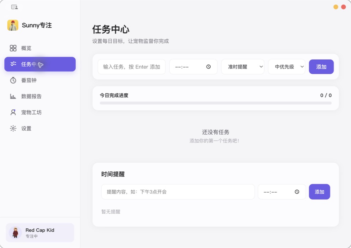Select 任务中心 in the sidebar
The image size is (351, 248).
40,64
